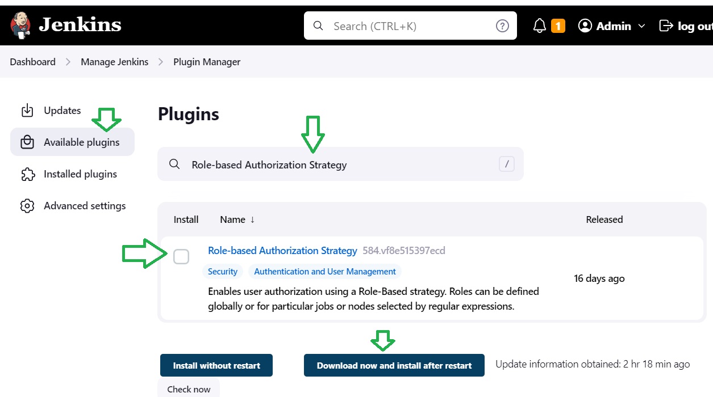The height and width of the screenshot is (397, 713).
Task: Click the plugin description text
Action: pos(373,299)
